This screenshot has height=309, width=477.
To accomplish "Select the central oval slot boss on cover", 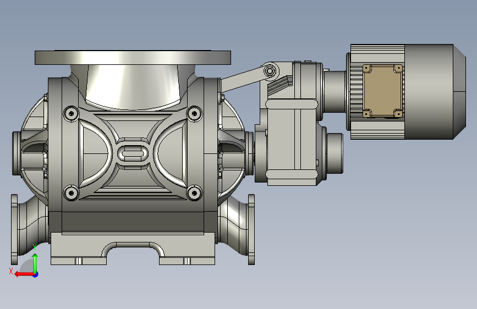I will point(133,153).
